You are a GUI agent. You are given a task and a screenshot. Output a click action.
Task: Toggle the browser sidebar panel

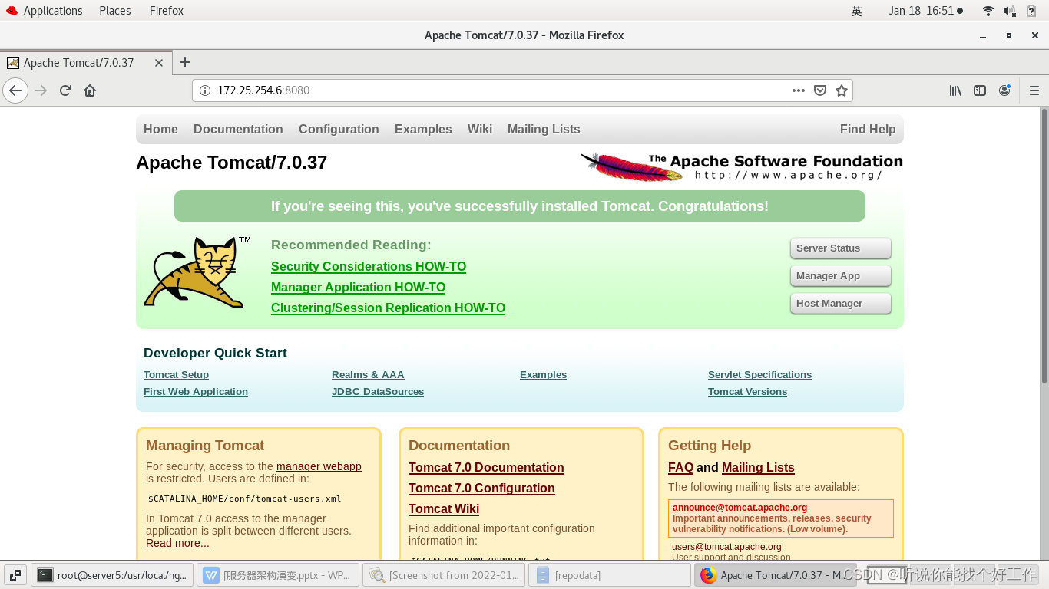click(x=980, y=90)
